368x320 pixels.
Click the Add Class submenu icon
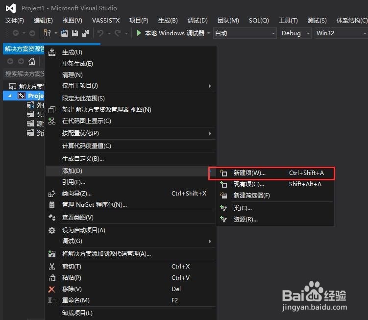click(223, 208)
